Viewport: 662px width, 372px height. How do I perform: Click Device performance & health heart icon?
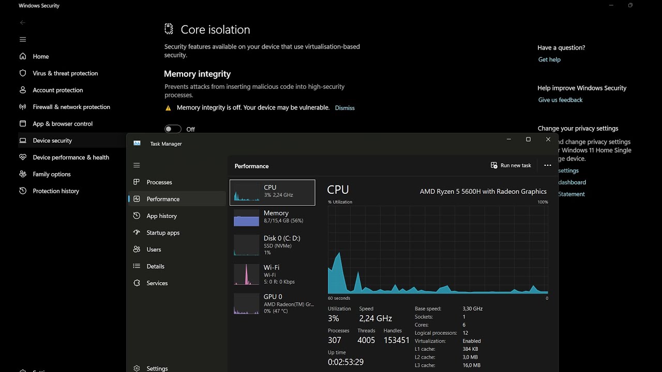[23, 157]
